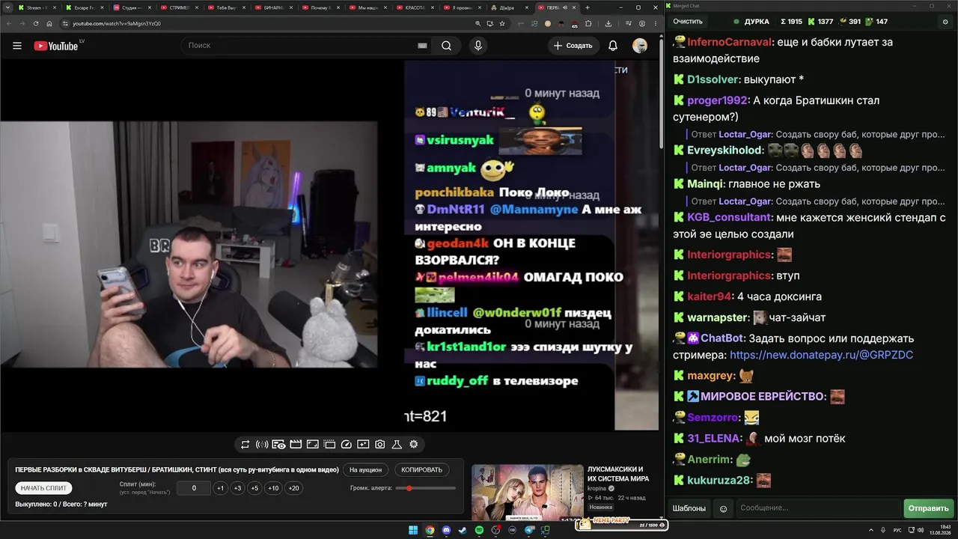Take a screenshot with the camera icon
958x539 pixels.
point(380,445)
